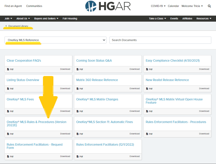
Task: Expand the Buyers and Sellers menu
Action: (46, 19)
